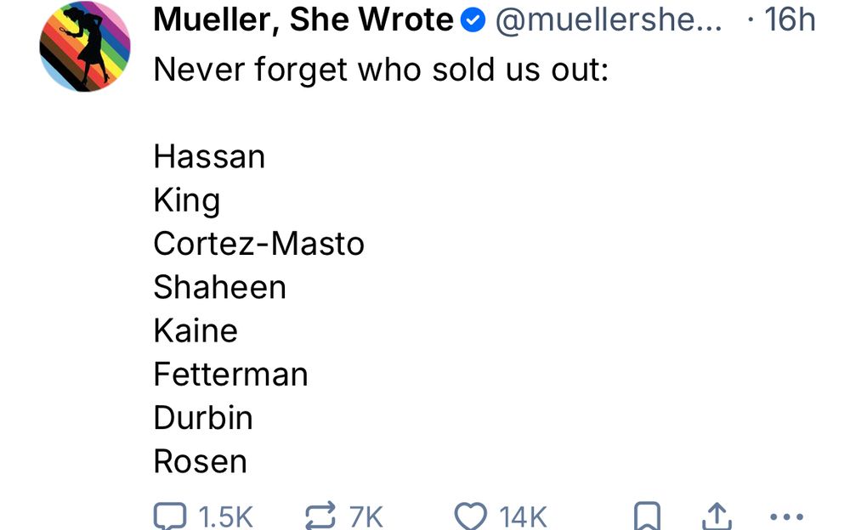Open the share icon for this tweet

[716, 515]
